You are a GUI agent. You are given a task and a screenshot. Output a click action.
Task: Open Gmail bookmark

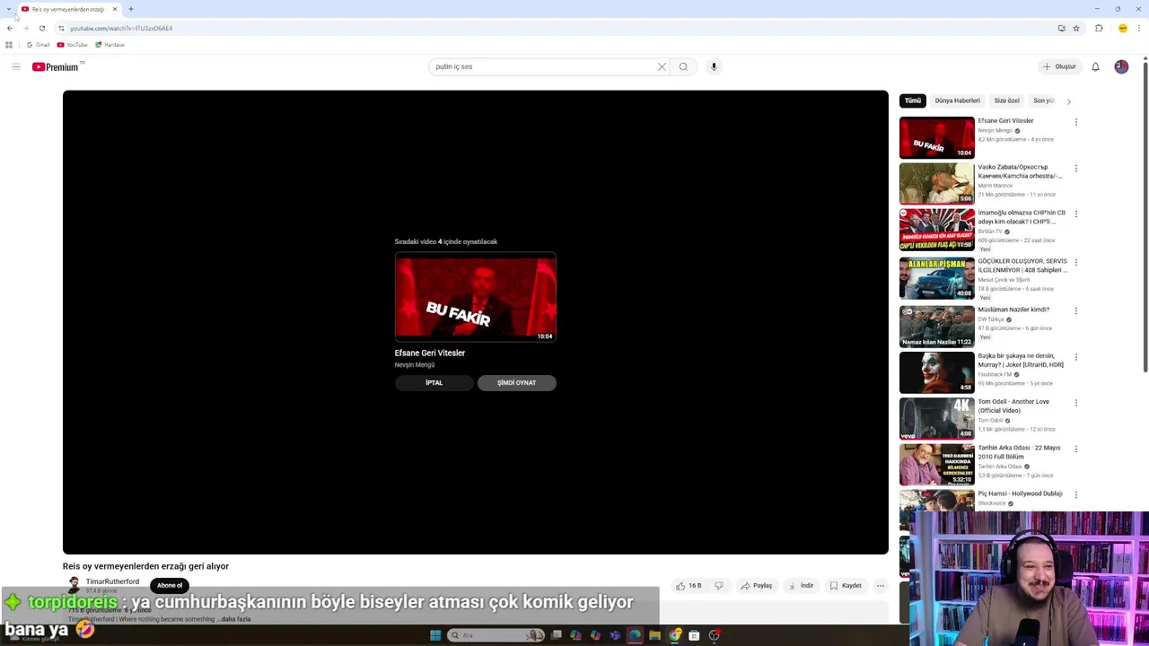38,45
